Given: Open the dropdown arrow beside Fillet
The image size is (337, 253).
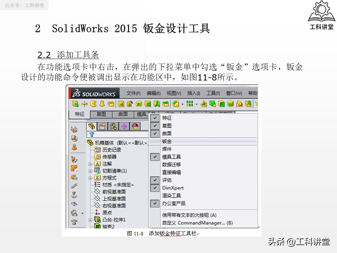Looking at the screenshot, I should (x=183, y=104).
